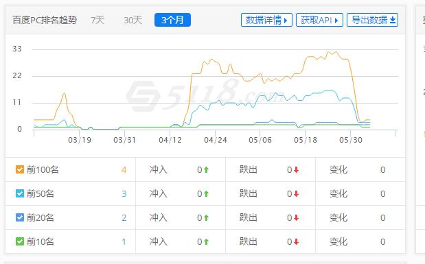Click the 05/18 date axis label

[x=306, y=140]
